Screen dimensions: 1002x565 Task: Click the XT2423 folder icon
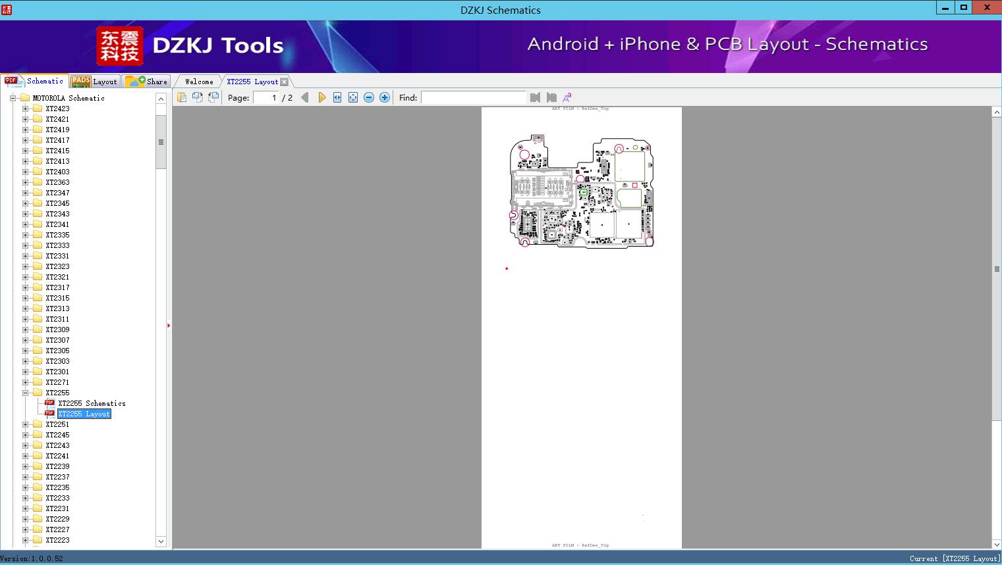(38, 109)
